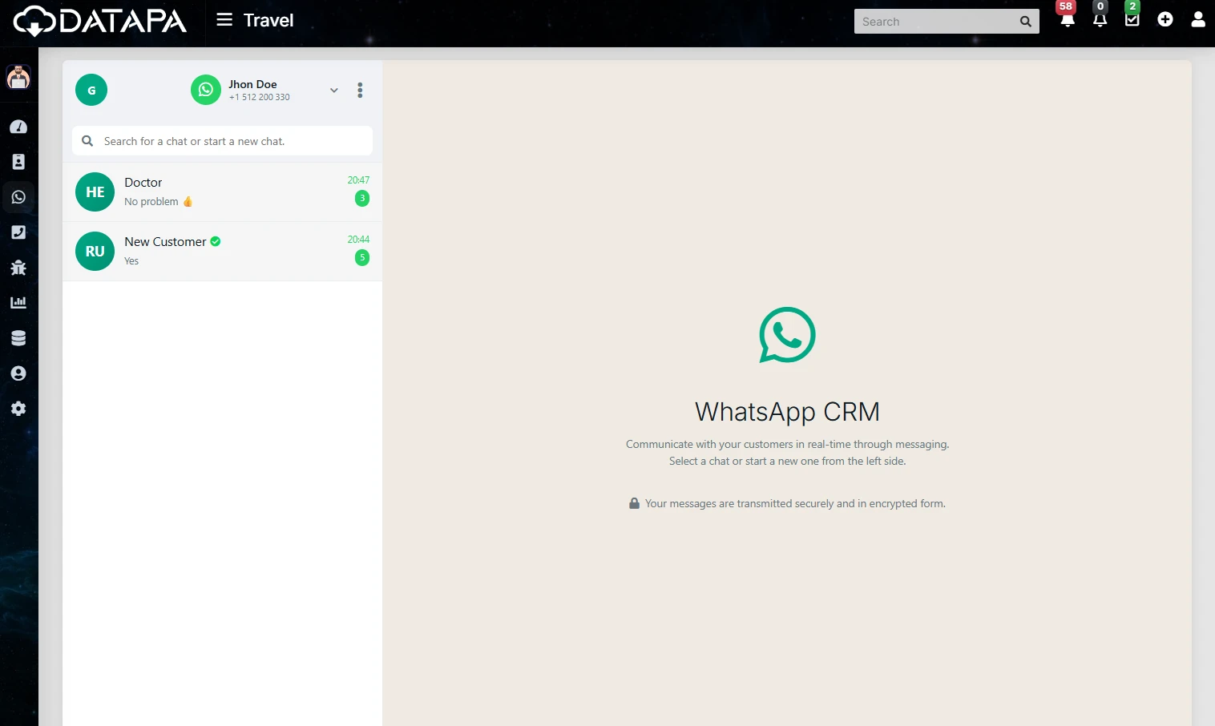The image size is (1215, 726).
Task: Open the user profile menu in header
Action: [x=1197, y=19]
